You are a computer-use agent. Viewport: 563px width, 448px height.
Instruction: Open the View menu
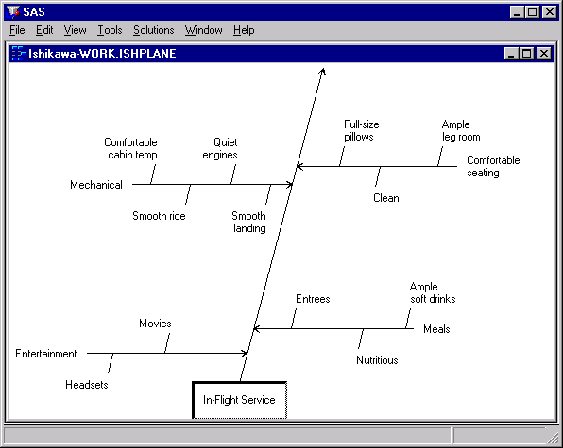click(x=75, y=30)
